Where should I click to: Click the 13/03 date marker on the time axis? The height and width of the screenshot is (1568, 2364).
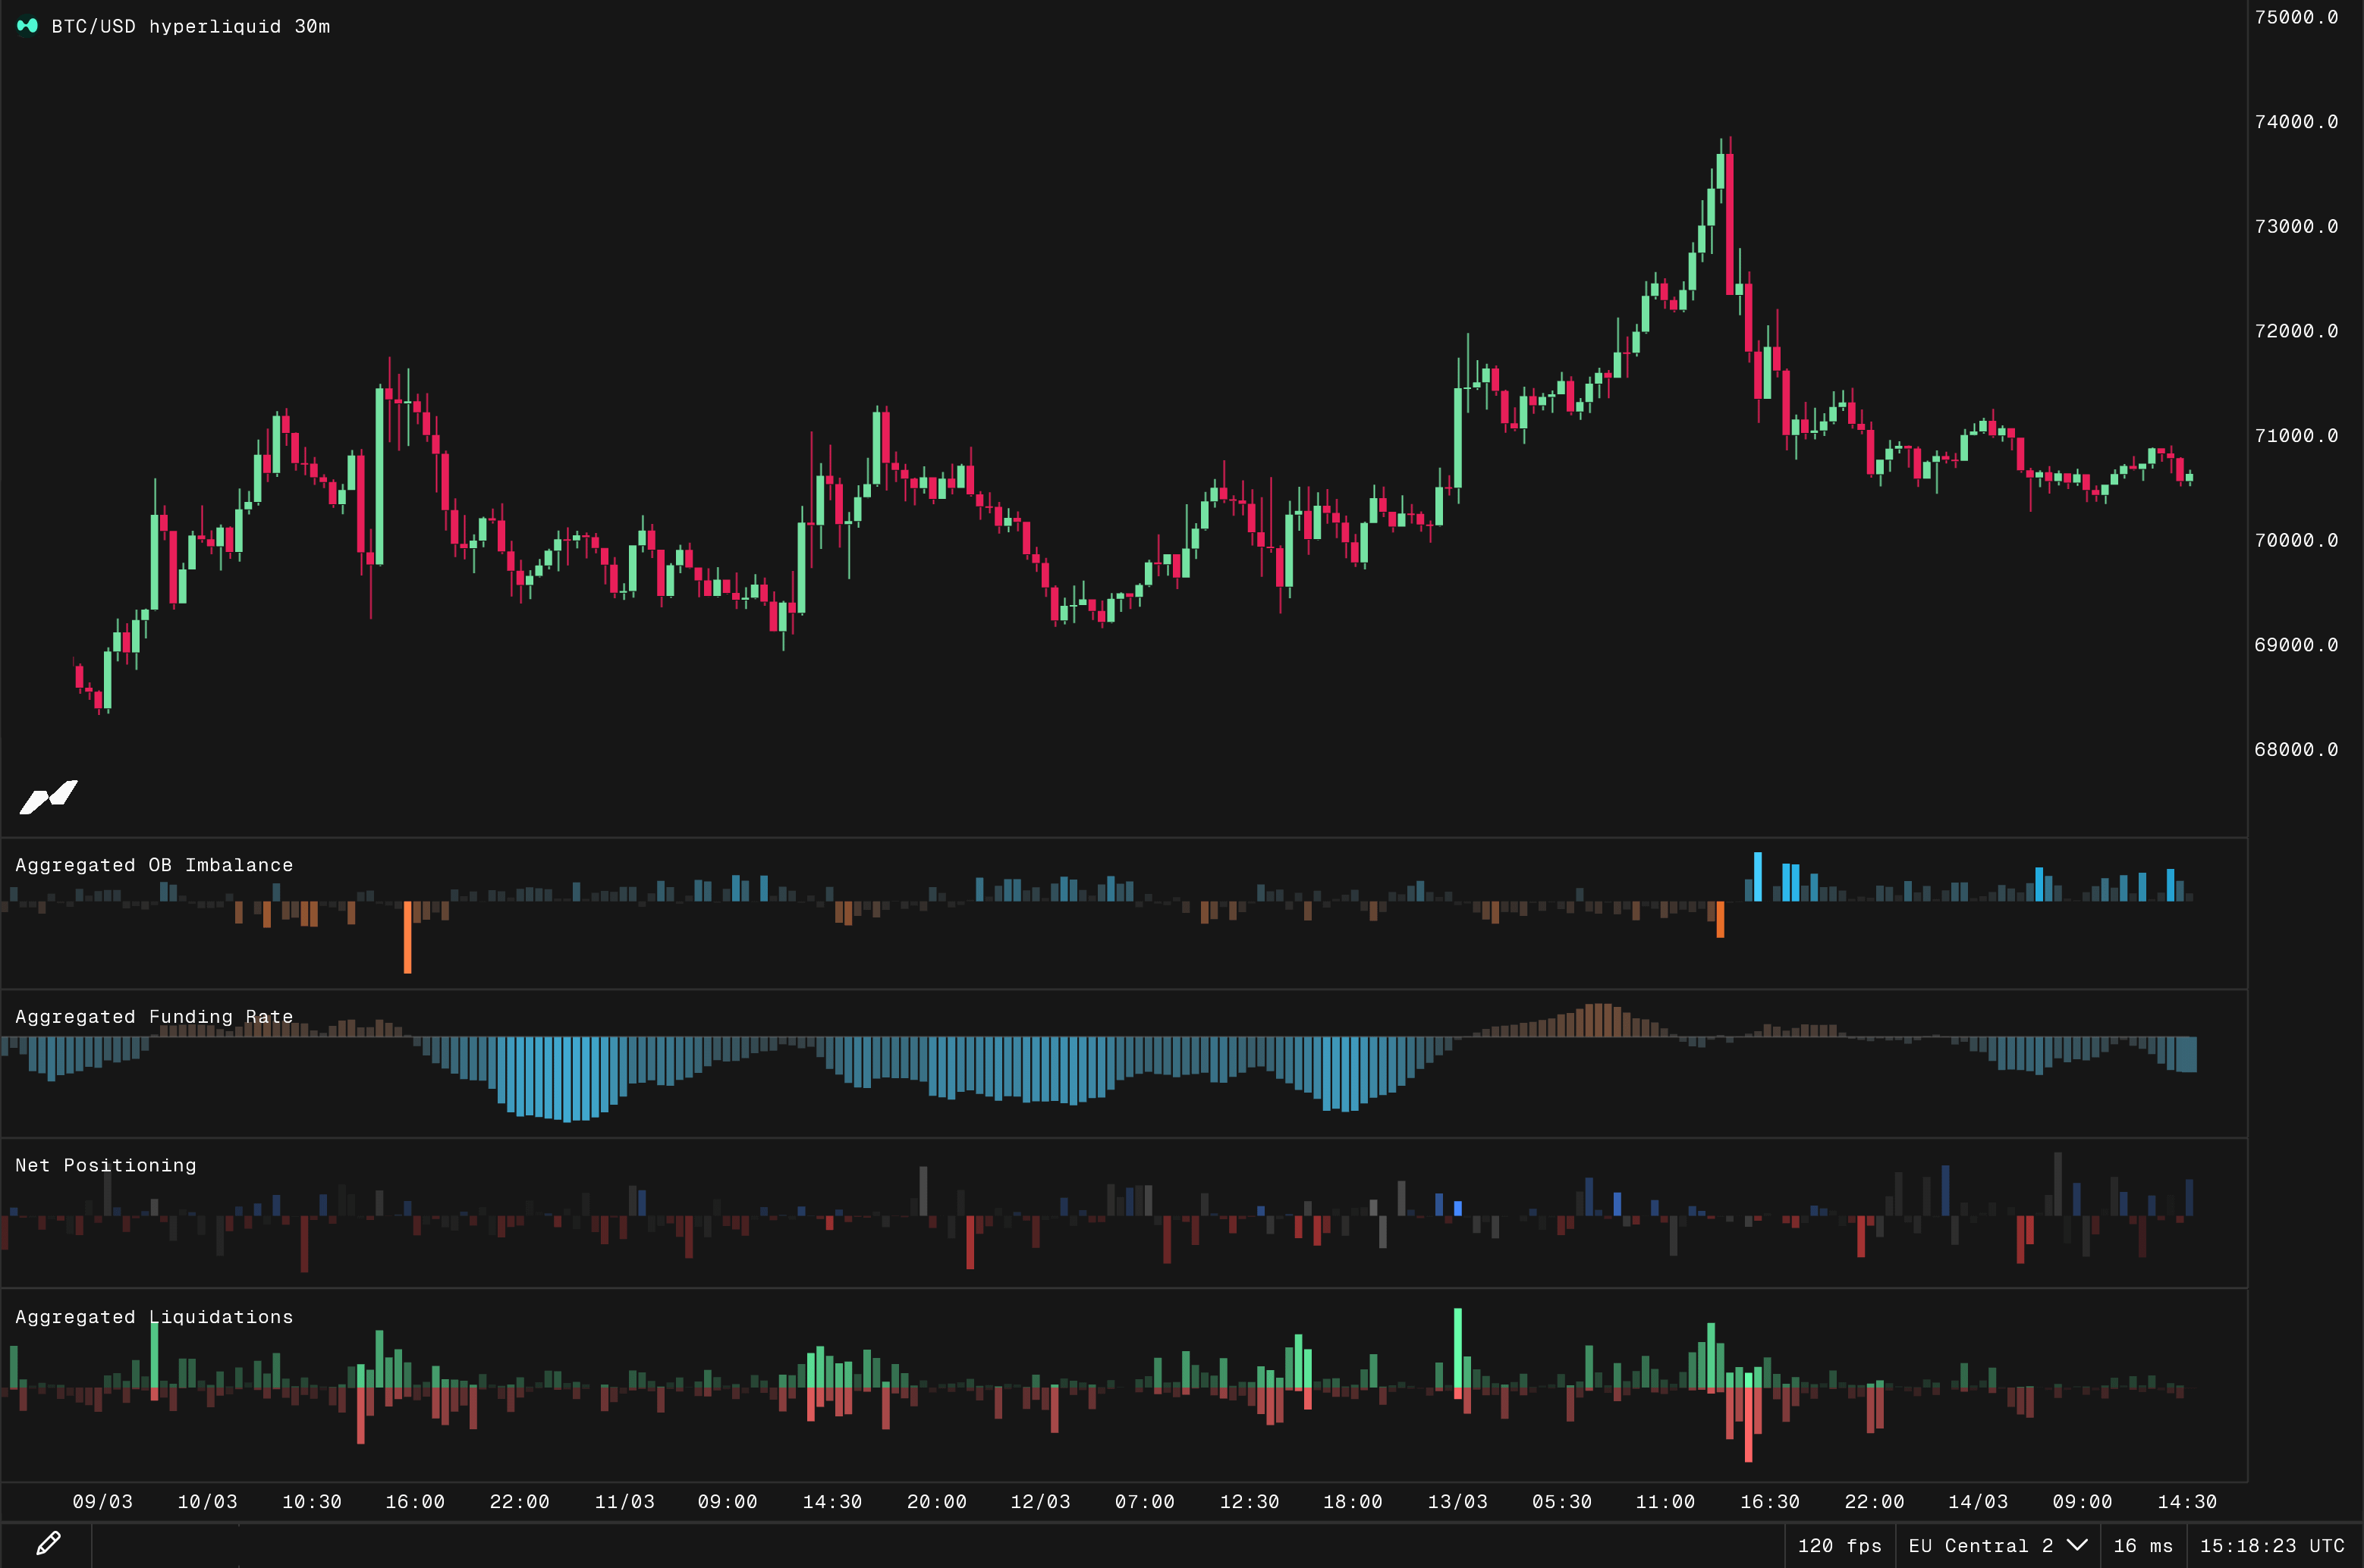pyautogui.click(x=1457, y=1502)
